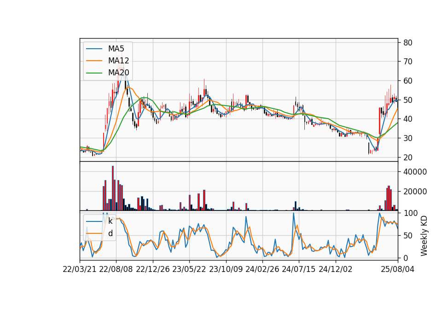Click the d legend label in KD panel
Screen dimensions: 442x317
[x=110, y=233]
